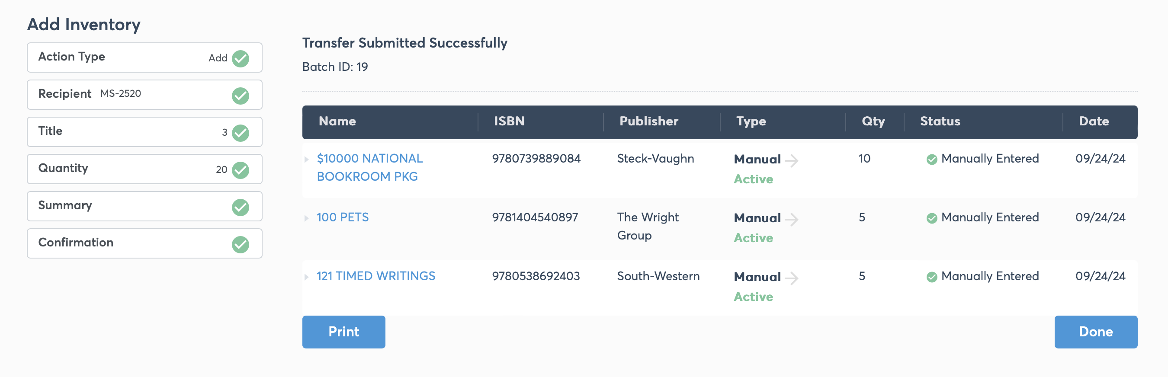Click the arrow icon after Manual in first row
This screenshot has height=377, width=1168.
[x=791, y=160]
